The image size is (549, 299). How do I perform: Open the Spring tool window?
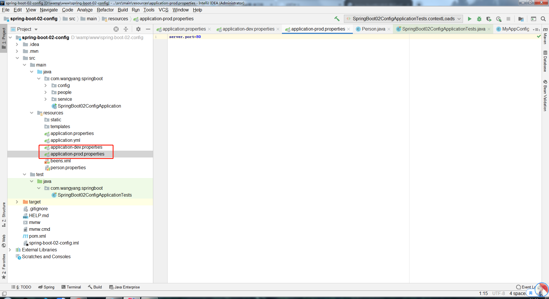tap(46, 287)
